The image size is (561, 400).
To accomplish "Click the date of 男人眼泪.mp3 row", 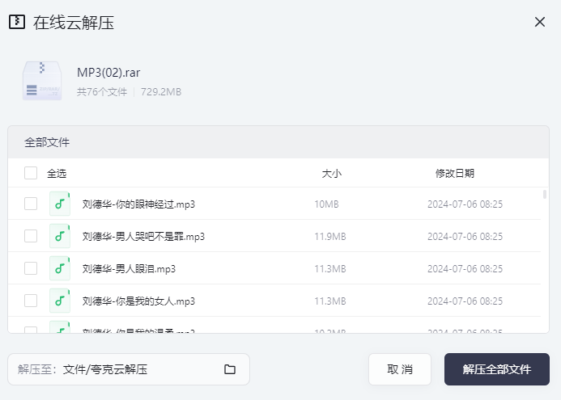I will coord(465,268).
